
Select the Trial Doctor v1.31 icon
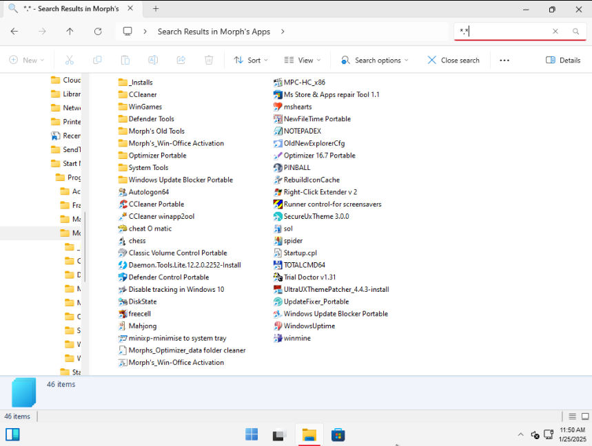pos(278,277)
